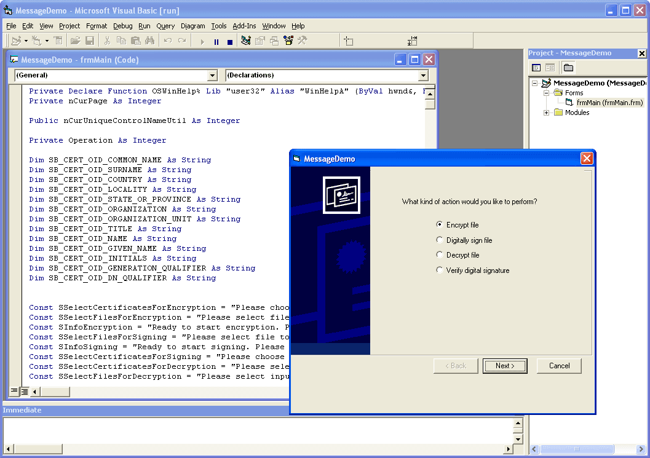Click the code window vertical scroll up arrow
Screen dimensions: 650x458
coord(430,94)
